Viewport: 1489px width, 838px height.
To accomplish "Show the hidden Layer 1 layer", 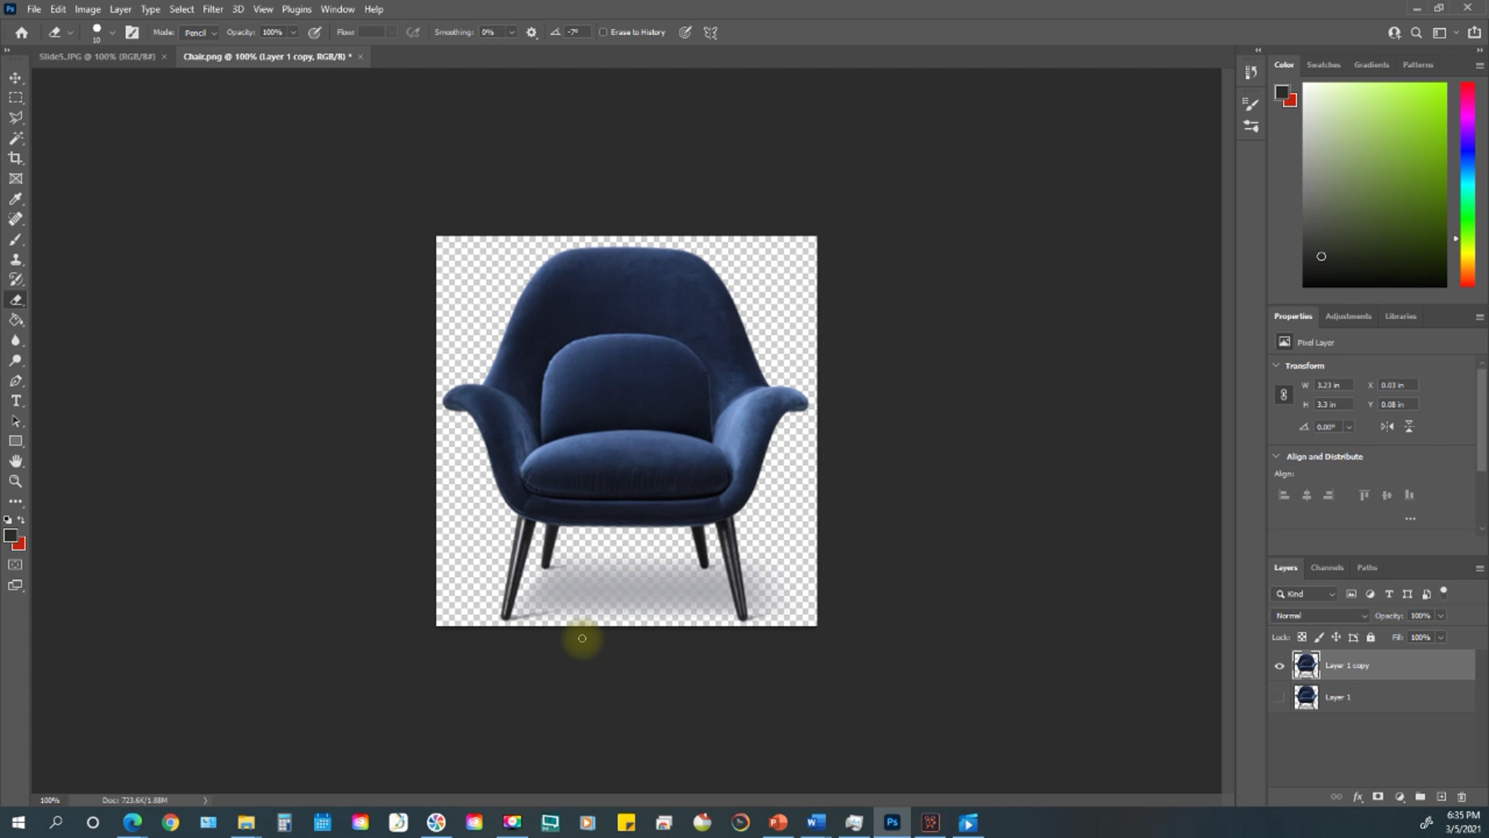I will (1279, 698).
